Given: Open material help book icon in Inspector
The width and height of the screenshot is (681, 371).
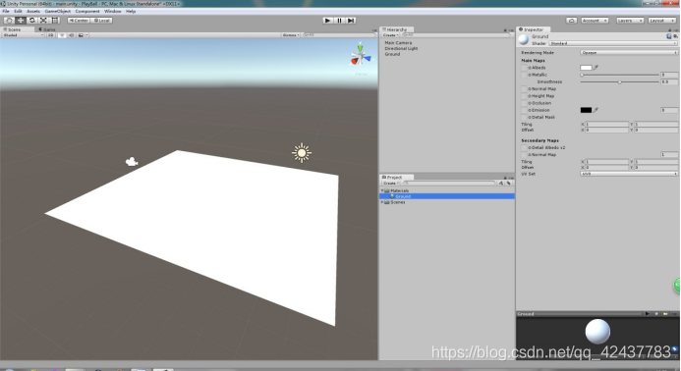Looking at the screenshot, I should coord(669,36).
